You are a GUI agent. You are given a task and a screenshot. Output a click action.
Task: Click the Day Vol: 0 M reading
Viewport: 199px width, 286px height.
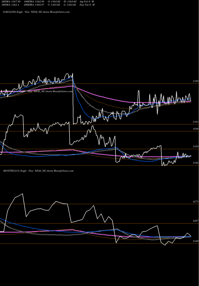pos(87,5)
